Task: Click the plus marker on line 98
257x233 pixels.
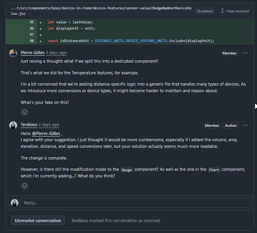Action: (x=40, y=41)
